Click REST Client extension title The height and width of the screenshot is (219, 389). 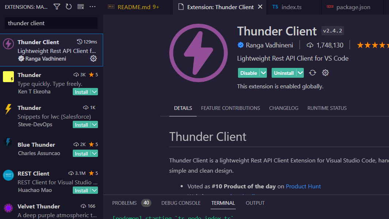pyautogui.click(x=33, y=173)
